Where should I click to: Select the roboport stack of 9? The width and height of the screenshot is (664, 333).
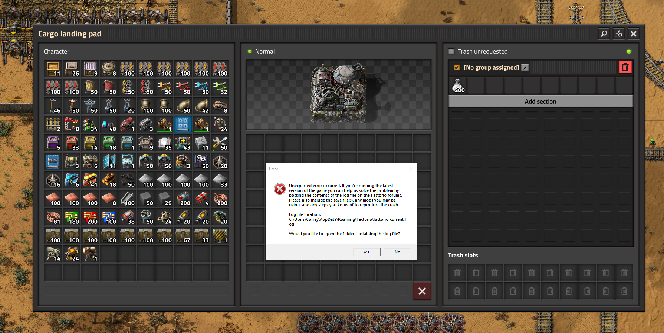(146, 143)
